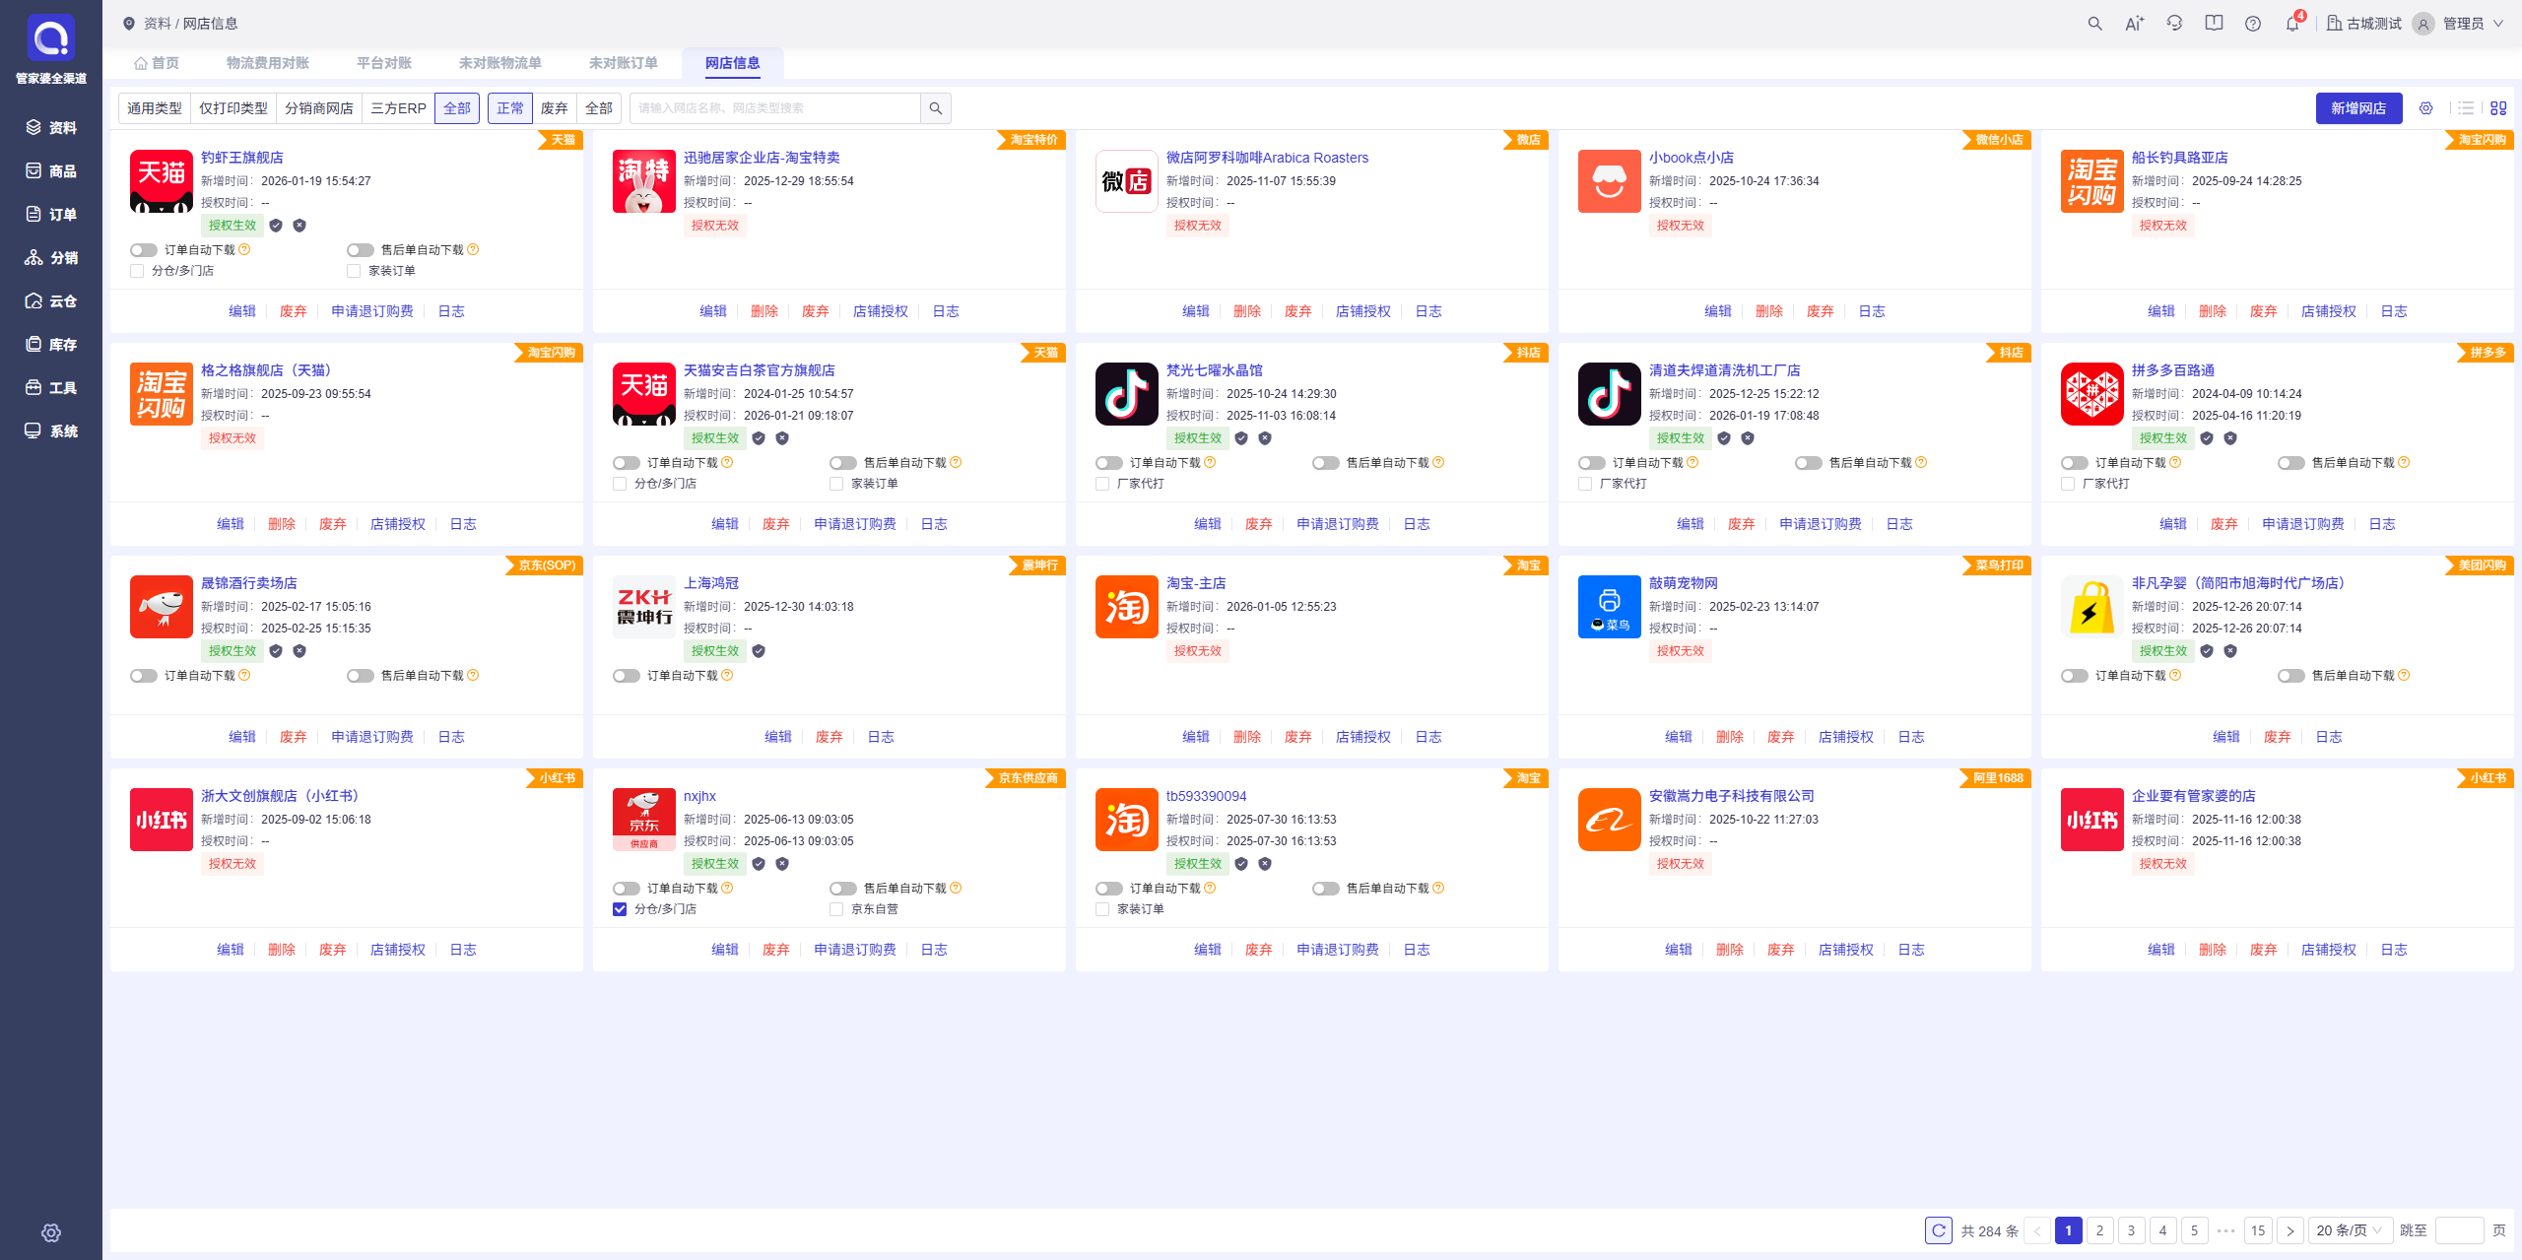Check 家装订单 on 钓虾王旗舰店 card
The height and width of the screenshot is (1260, 2522).
pos(354,271)
